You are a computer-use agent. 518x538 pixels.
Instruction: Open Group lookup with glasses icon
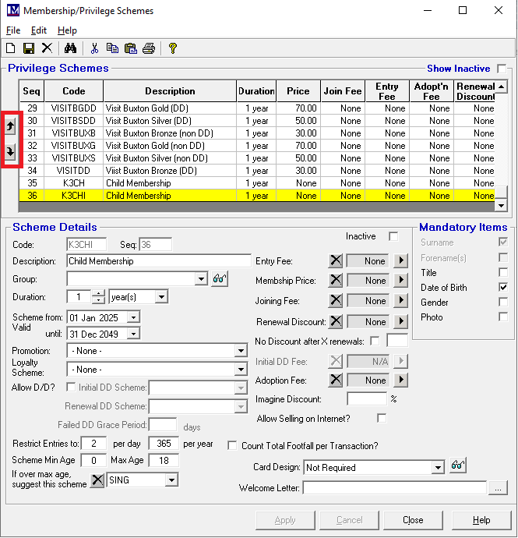click(220, 278)
